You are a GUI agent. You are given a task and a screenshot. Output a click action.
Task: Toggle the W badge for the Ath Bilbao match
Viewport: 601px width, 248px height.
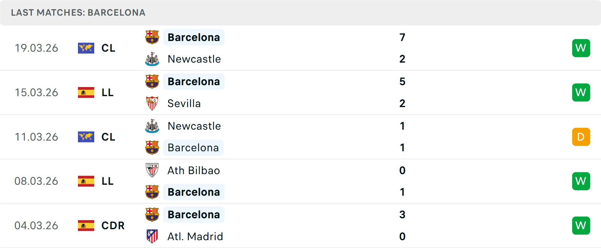coord(581,181)
